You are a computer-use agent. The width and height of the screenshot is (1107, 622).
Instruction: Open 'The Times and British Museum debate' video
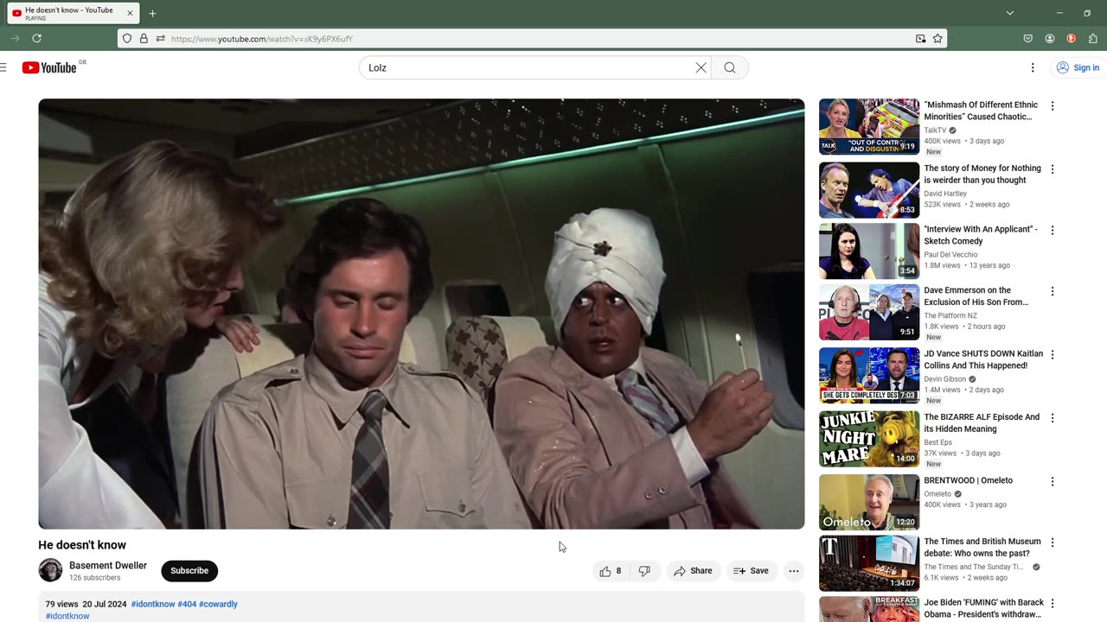(x=982, y=548)
